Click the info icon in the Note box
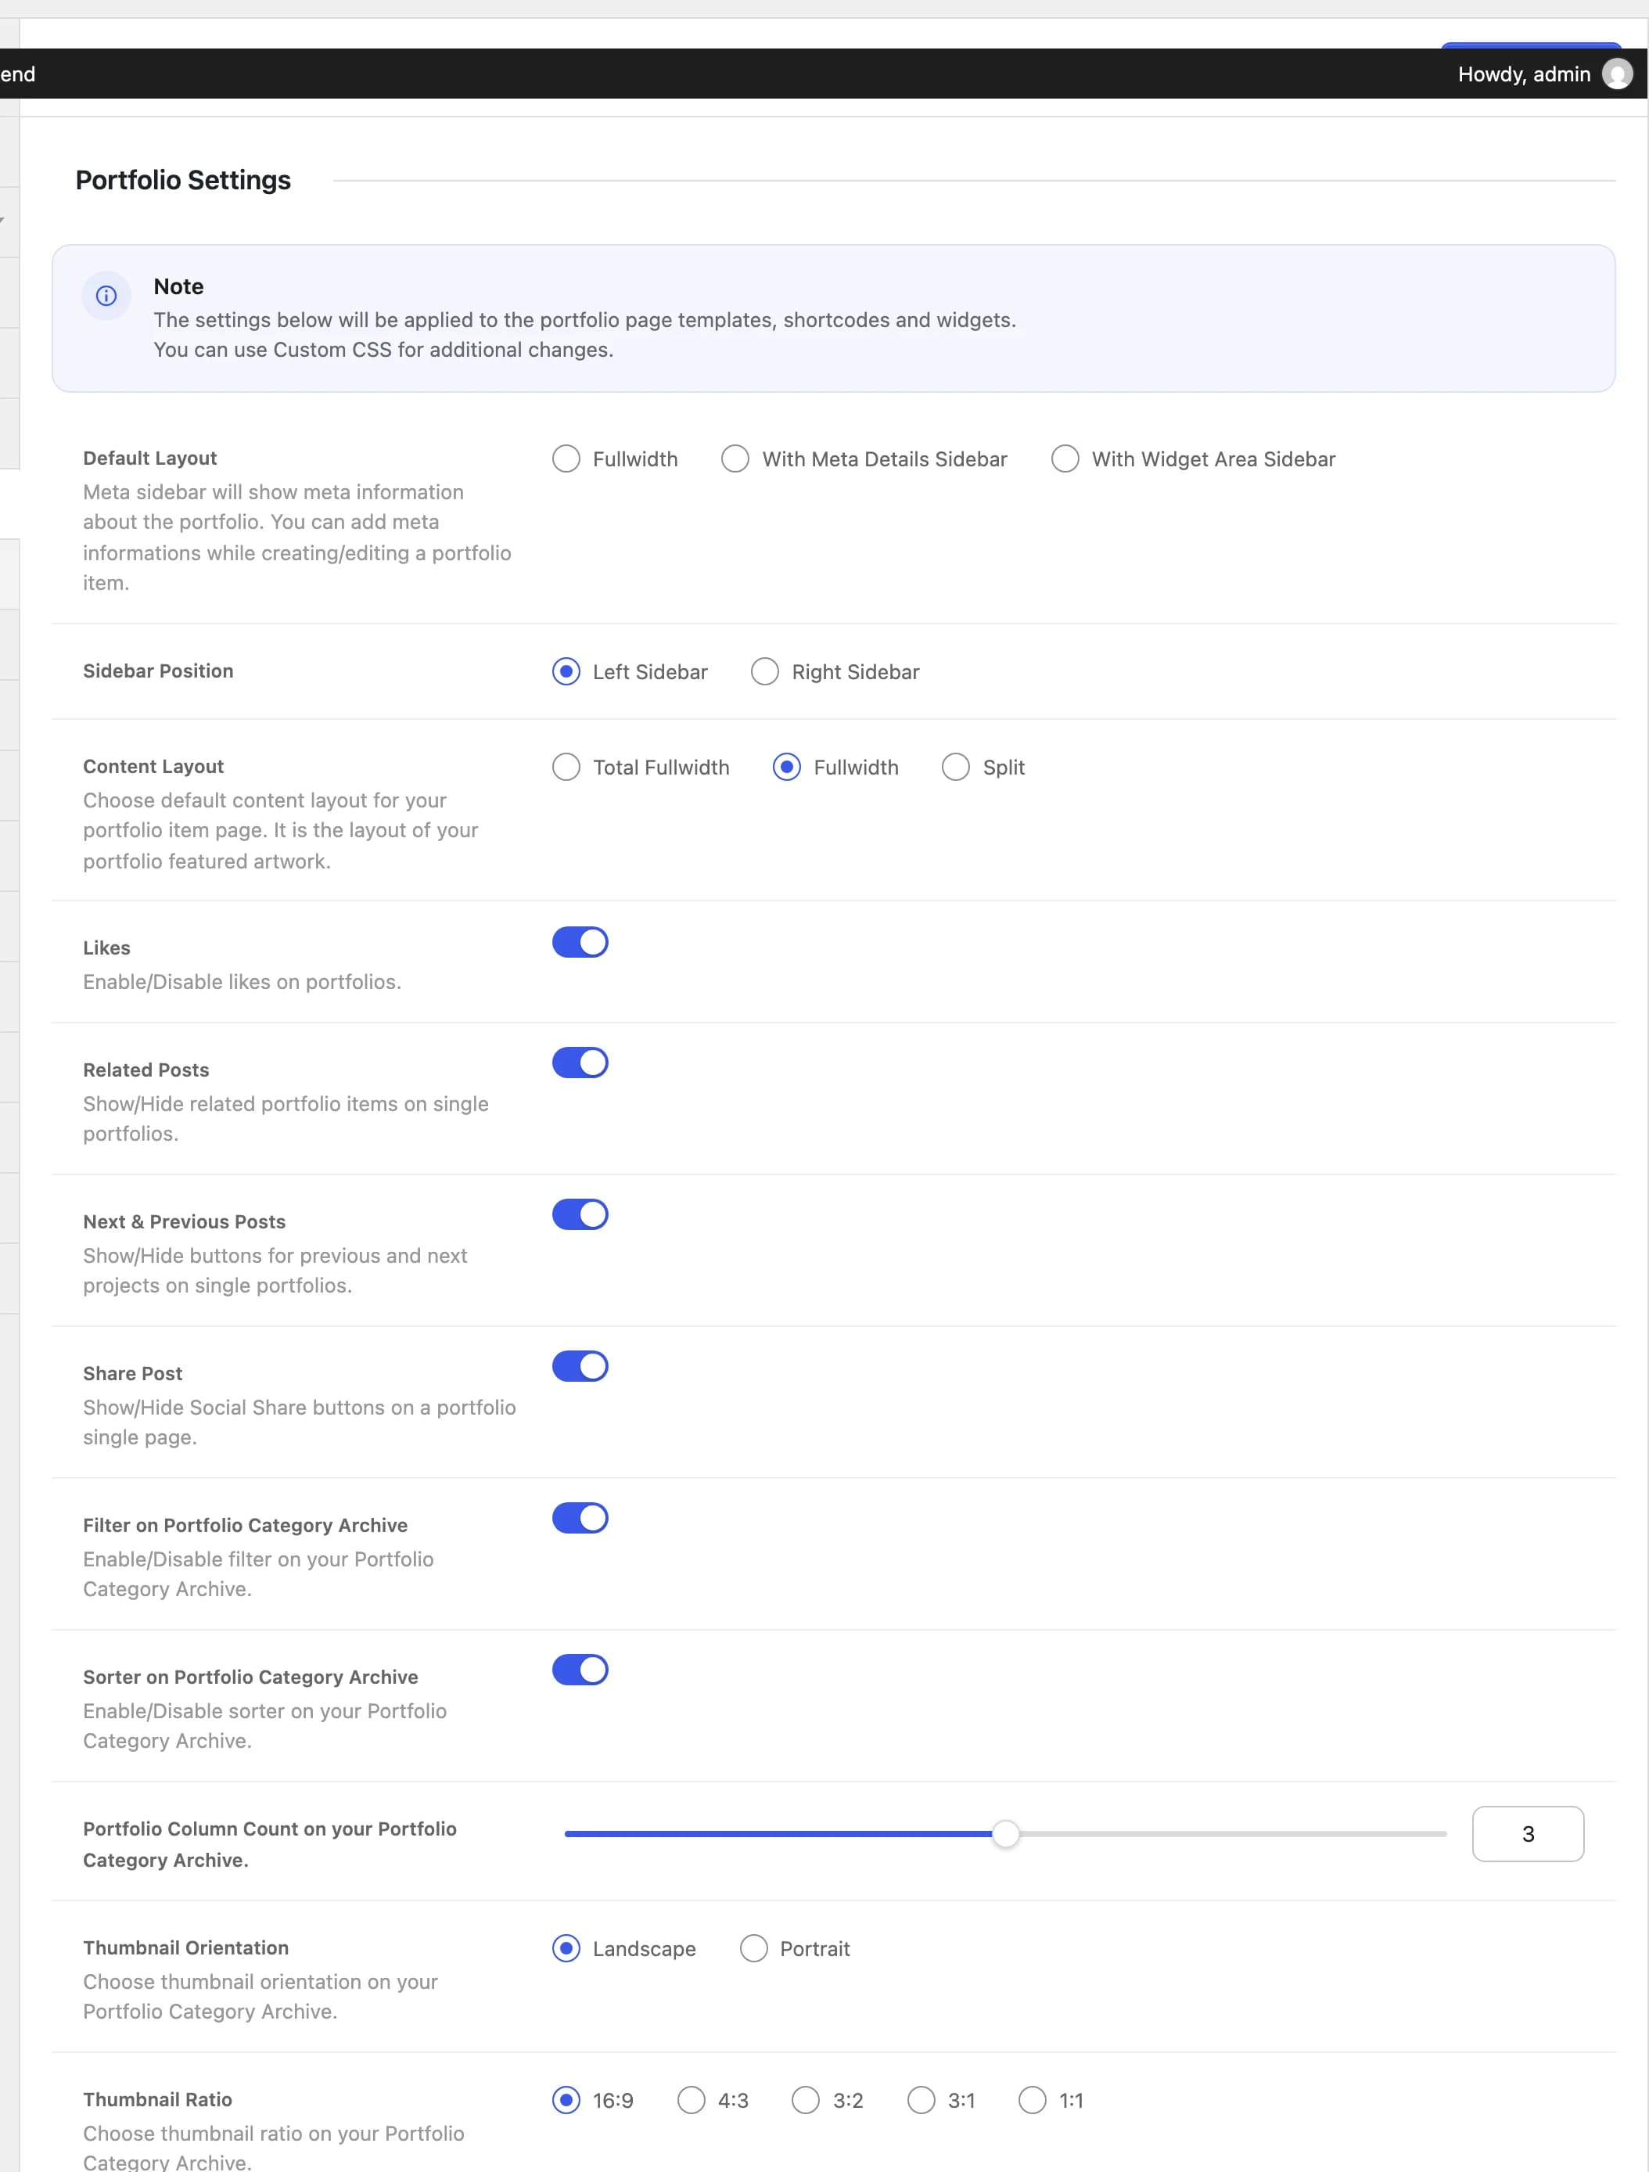The height and width of the screenshot is (2172, 1649). (x=106, y=296)
